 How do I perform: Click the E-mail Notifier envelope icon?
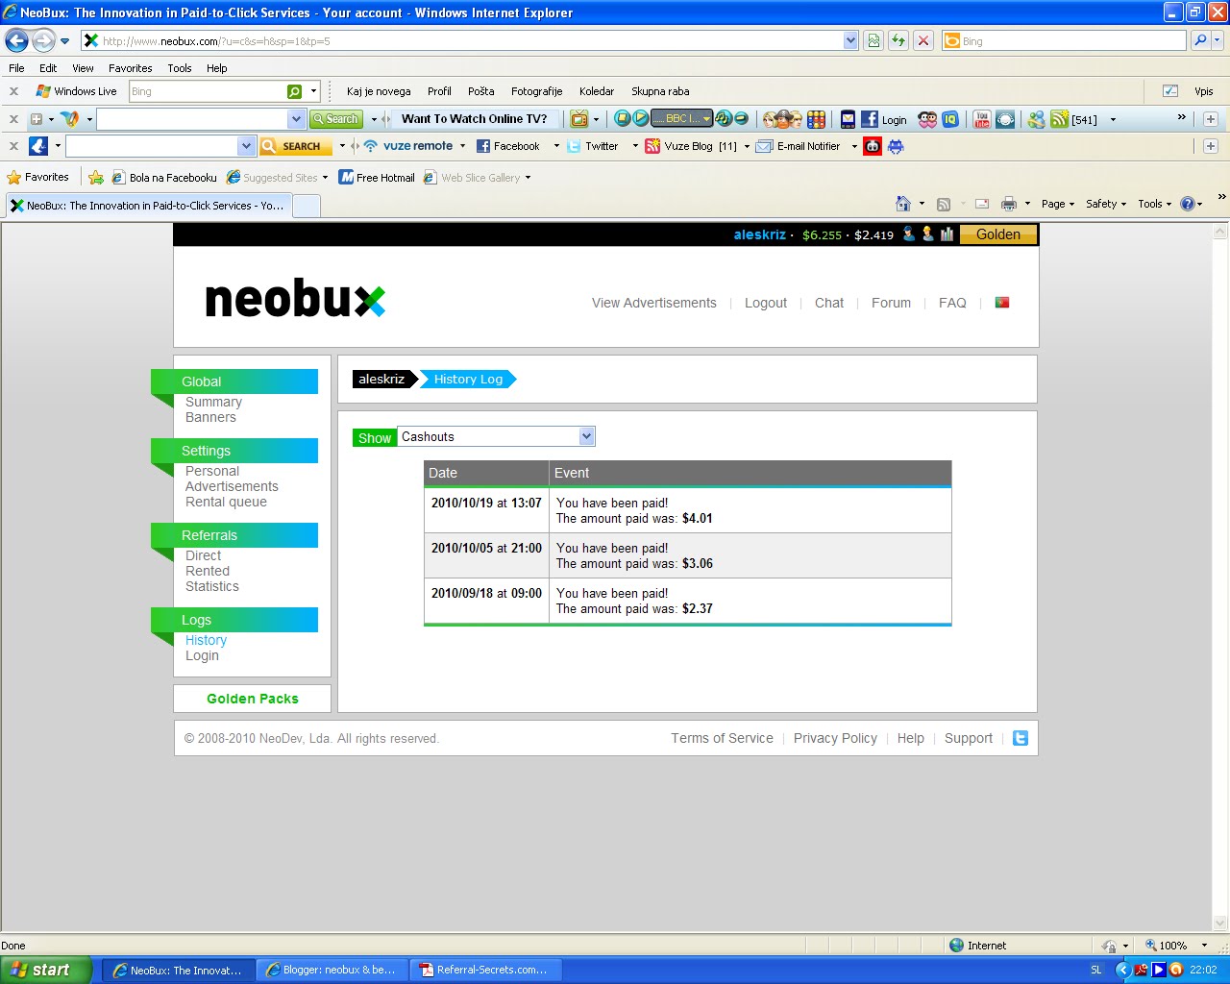click(x=764, y=146)
